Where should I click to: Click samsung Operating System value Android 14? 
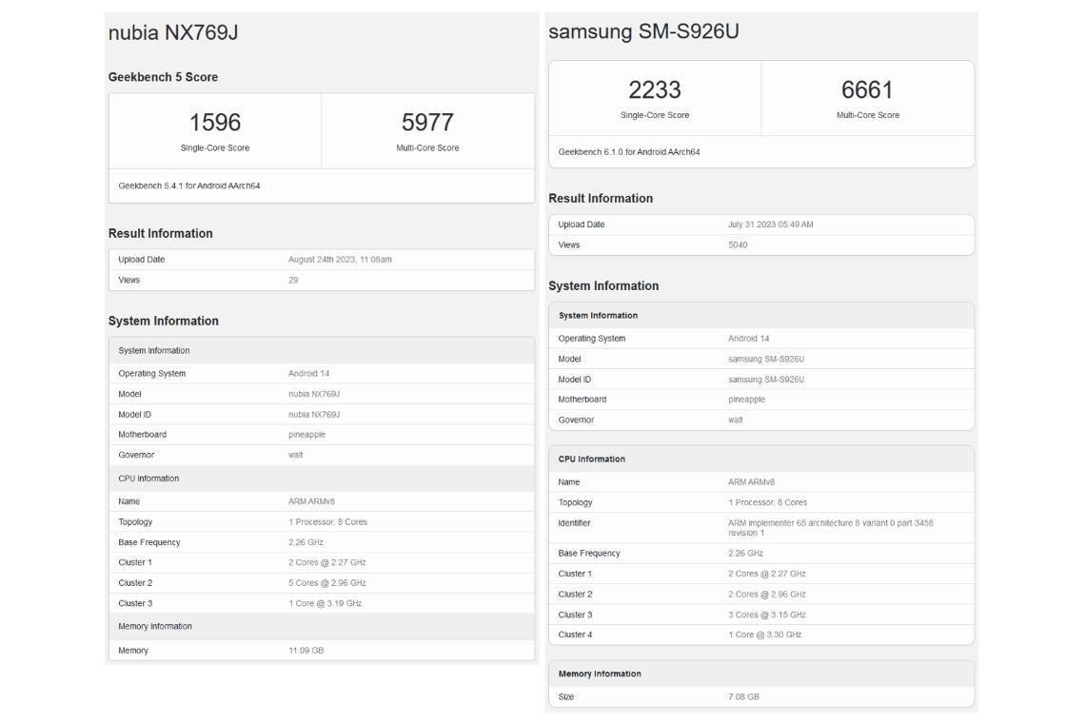click(x=749, y=339)
